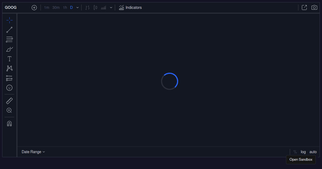Activate the zoom-in tool
Image resolution: width=322 pixels, height=169 pixels.
9,110
